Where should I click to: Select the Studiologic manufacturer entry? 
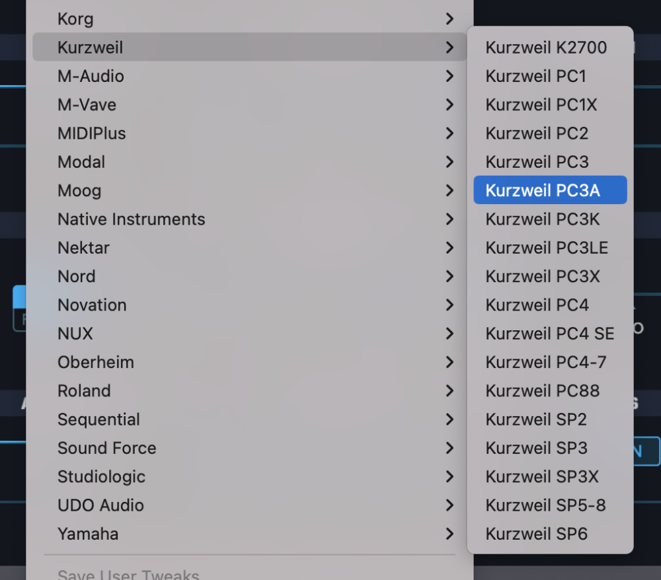coord(101,477)
